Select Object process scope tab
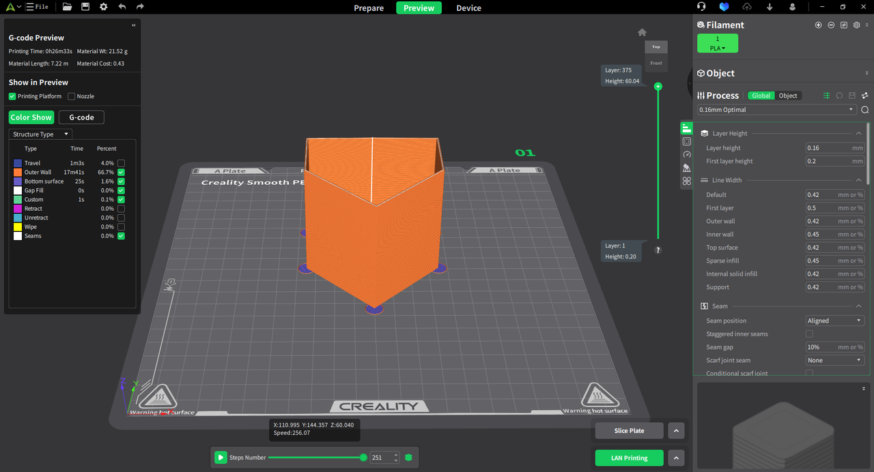The height and width of the screenshot is (472, 874). 788,95
